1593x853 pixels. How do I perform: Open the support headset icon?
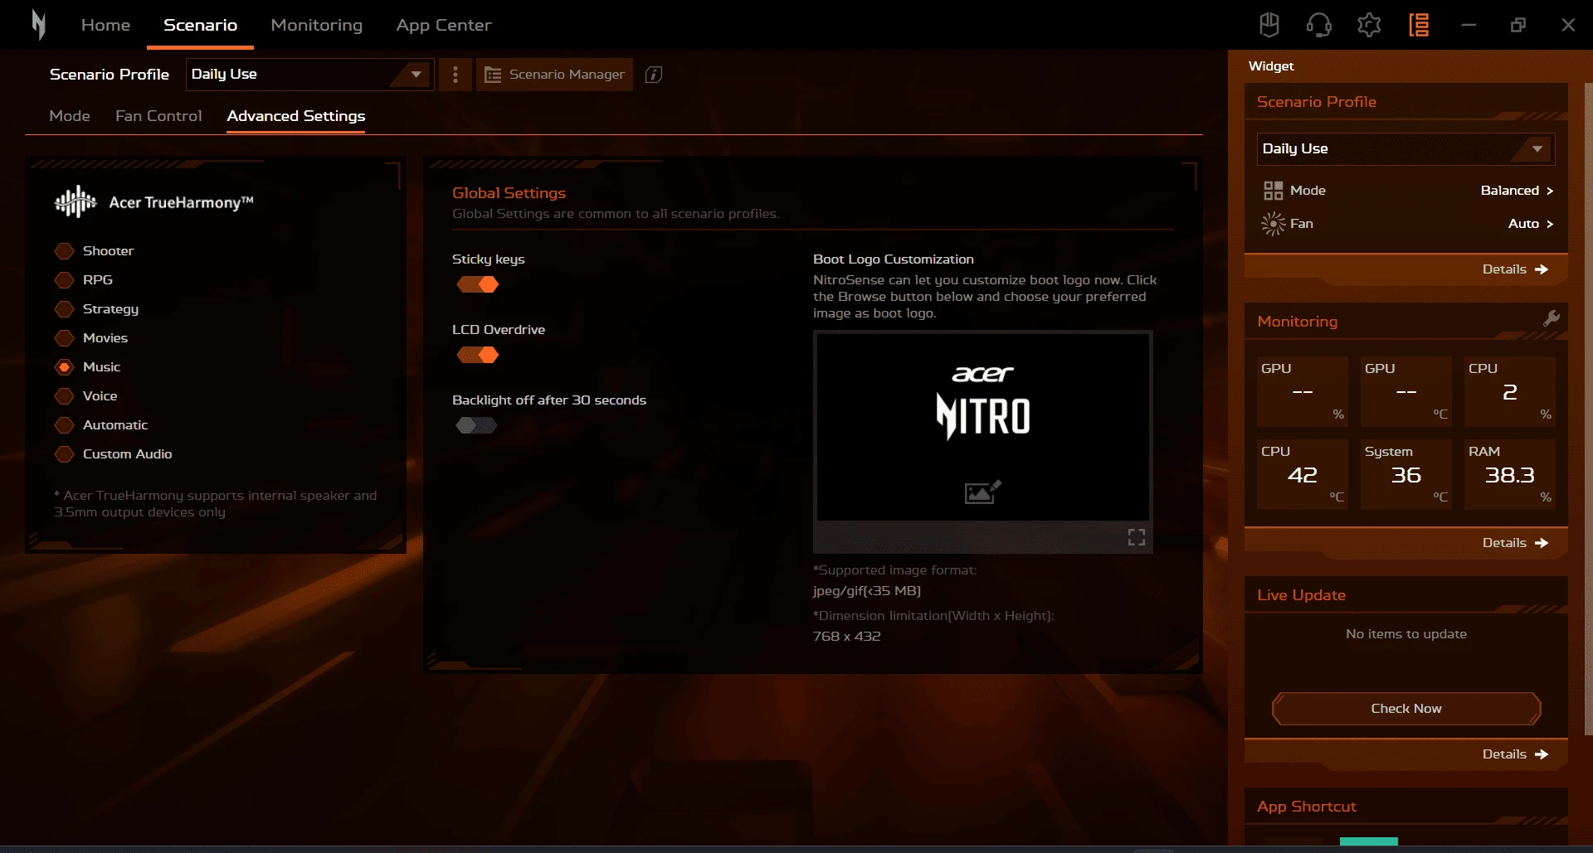[x=1319, y=25]
